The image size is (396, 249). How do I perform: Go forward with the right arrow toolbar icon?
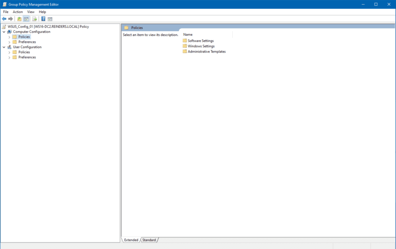[x=10, y=19]
